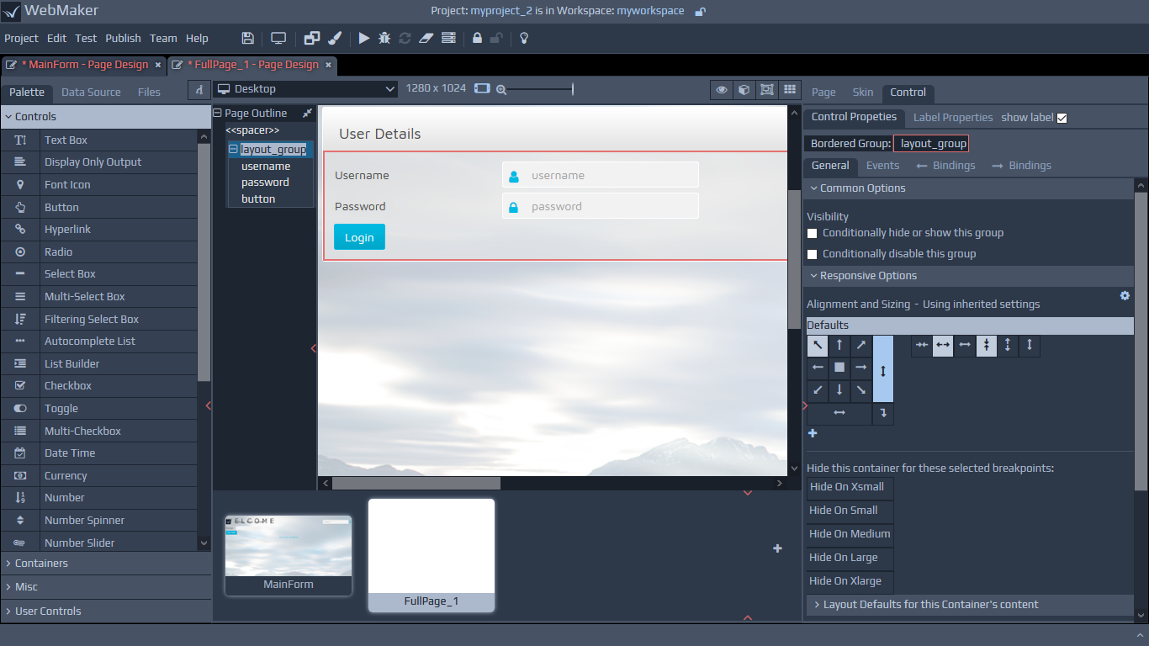Click the lightbulb icon in the toolbar

click(523, 38)
